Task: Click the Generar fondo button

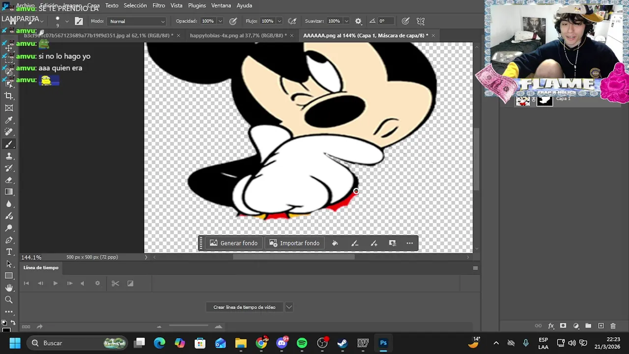Action: pos(233,243)
